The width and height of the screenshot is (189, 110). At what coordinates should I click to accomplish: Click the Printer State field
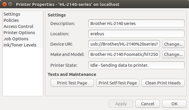coord(136,65)
